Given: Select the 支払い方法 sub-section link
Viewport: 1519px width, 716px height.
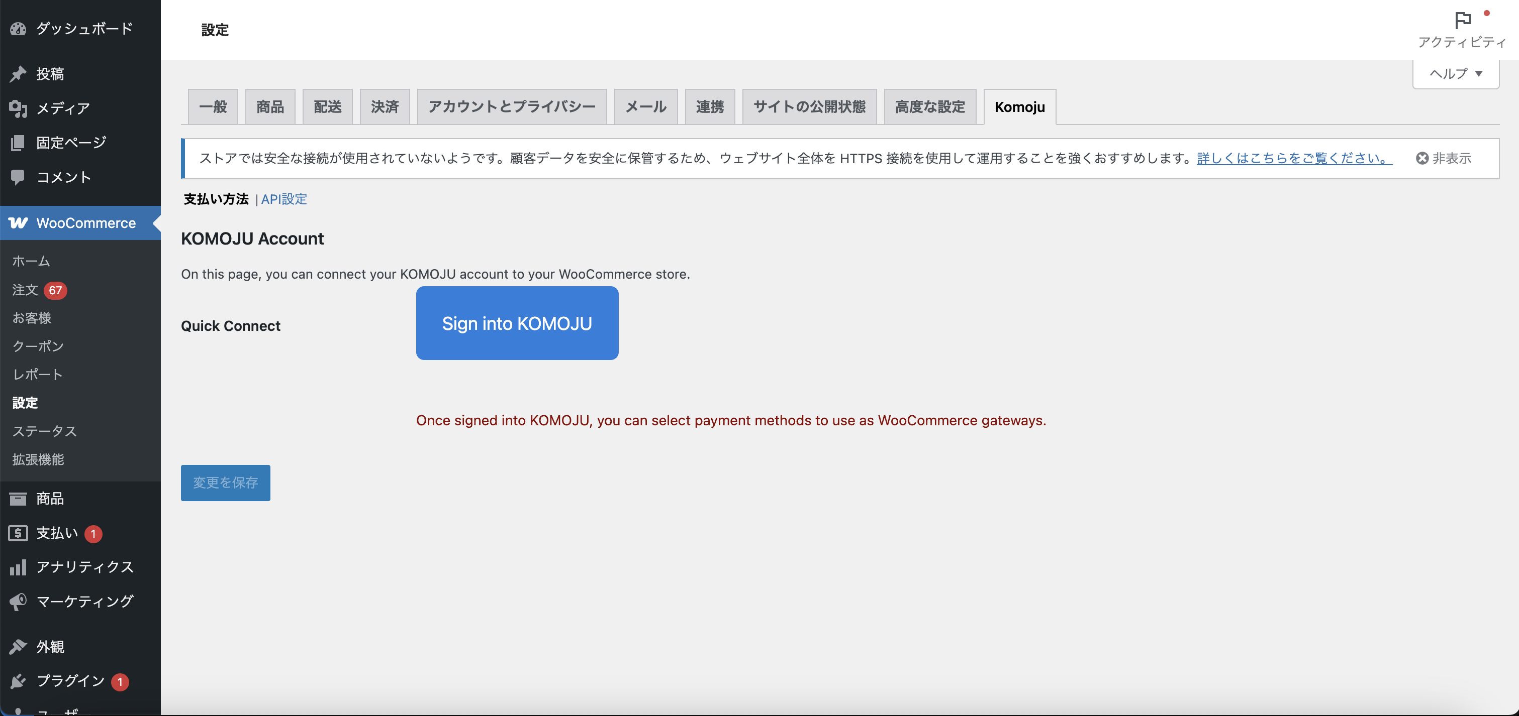Looking at the screenshot, I should (x=216, y=199).
